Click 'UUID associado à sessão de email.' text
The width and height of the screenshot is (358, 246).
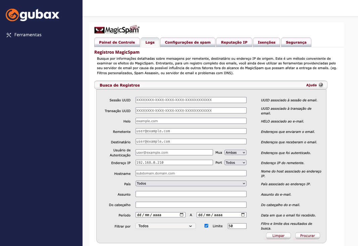tap(289, 100)
